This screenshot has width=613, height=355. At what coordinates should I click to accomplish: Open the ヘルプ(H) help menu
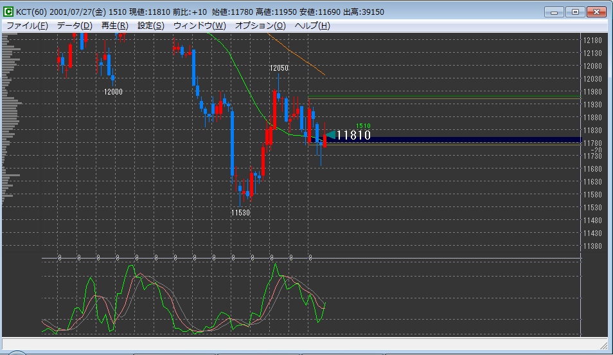point(312,26)
